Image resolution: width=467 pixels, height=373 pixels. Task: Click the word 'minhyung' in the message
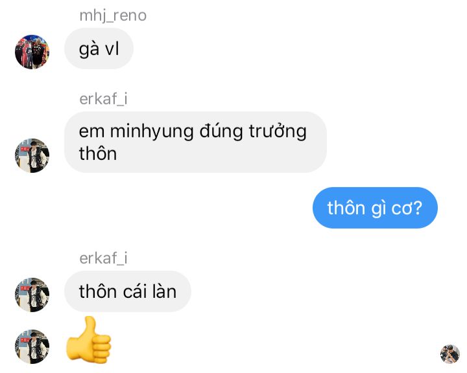point(152,131)
